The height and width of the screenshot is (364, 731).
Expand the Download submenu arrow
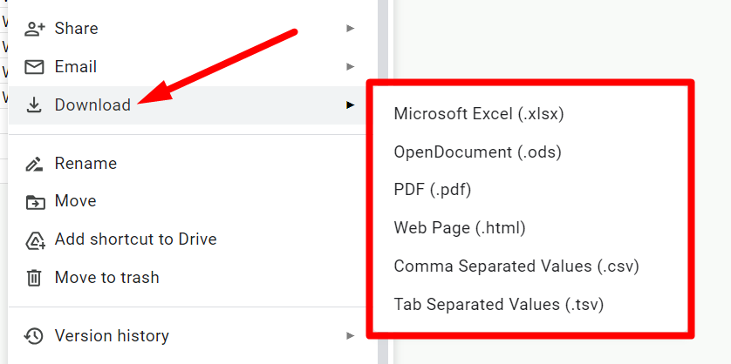(x=350, y=105)
